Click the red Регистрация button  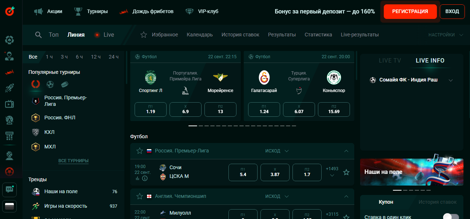(x=410, y=12)
